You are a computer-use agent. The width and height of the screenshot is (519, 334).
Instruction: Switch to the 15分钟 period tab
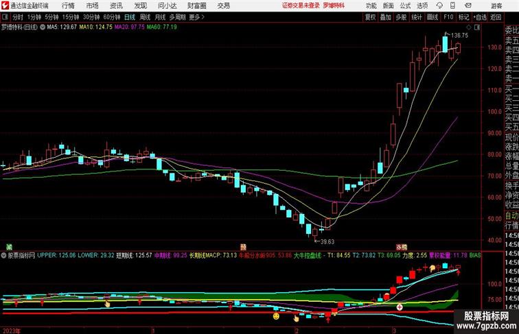click(71, 17)
